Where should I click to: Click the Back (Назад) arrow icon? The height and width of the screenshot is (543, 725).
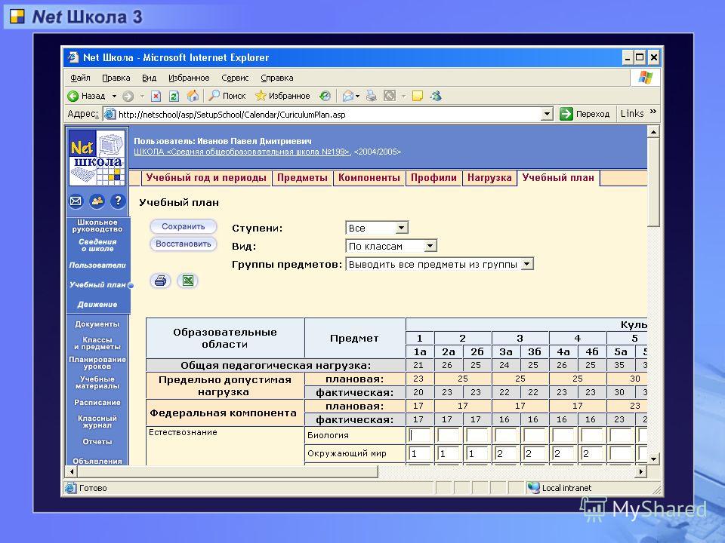click(x=73, y=96)
